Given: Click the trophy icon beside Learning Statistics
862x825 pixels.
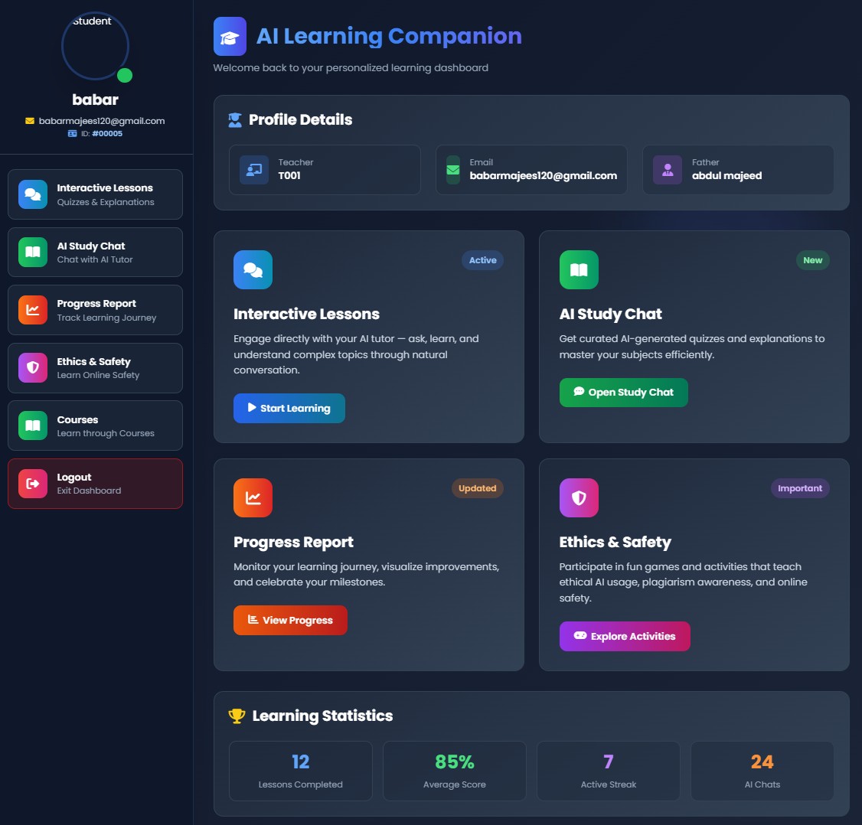Looking at the screenshot, I should coord(236,716).
